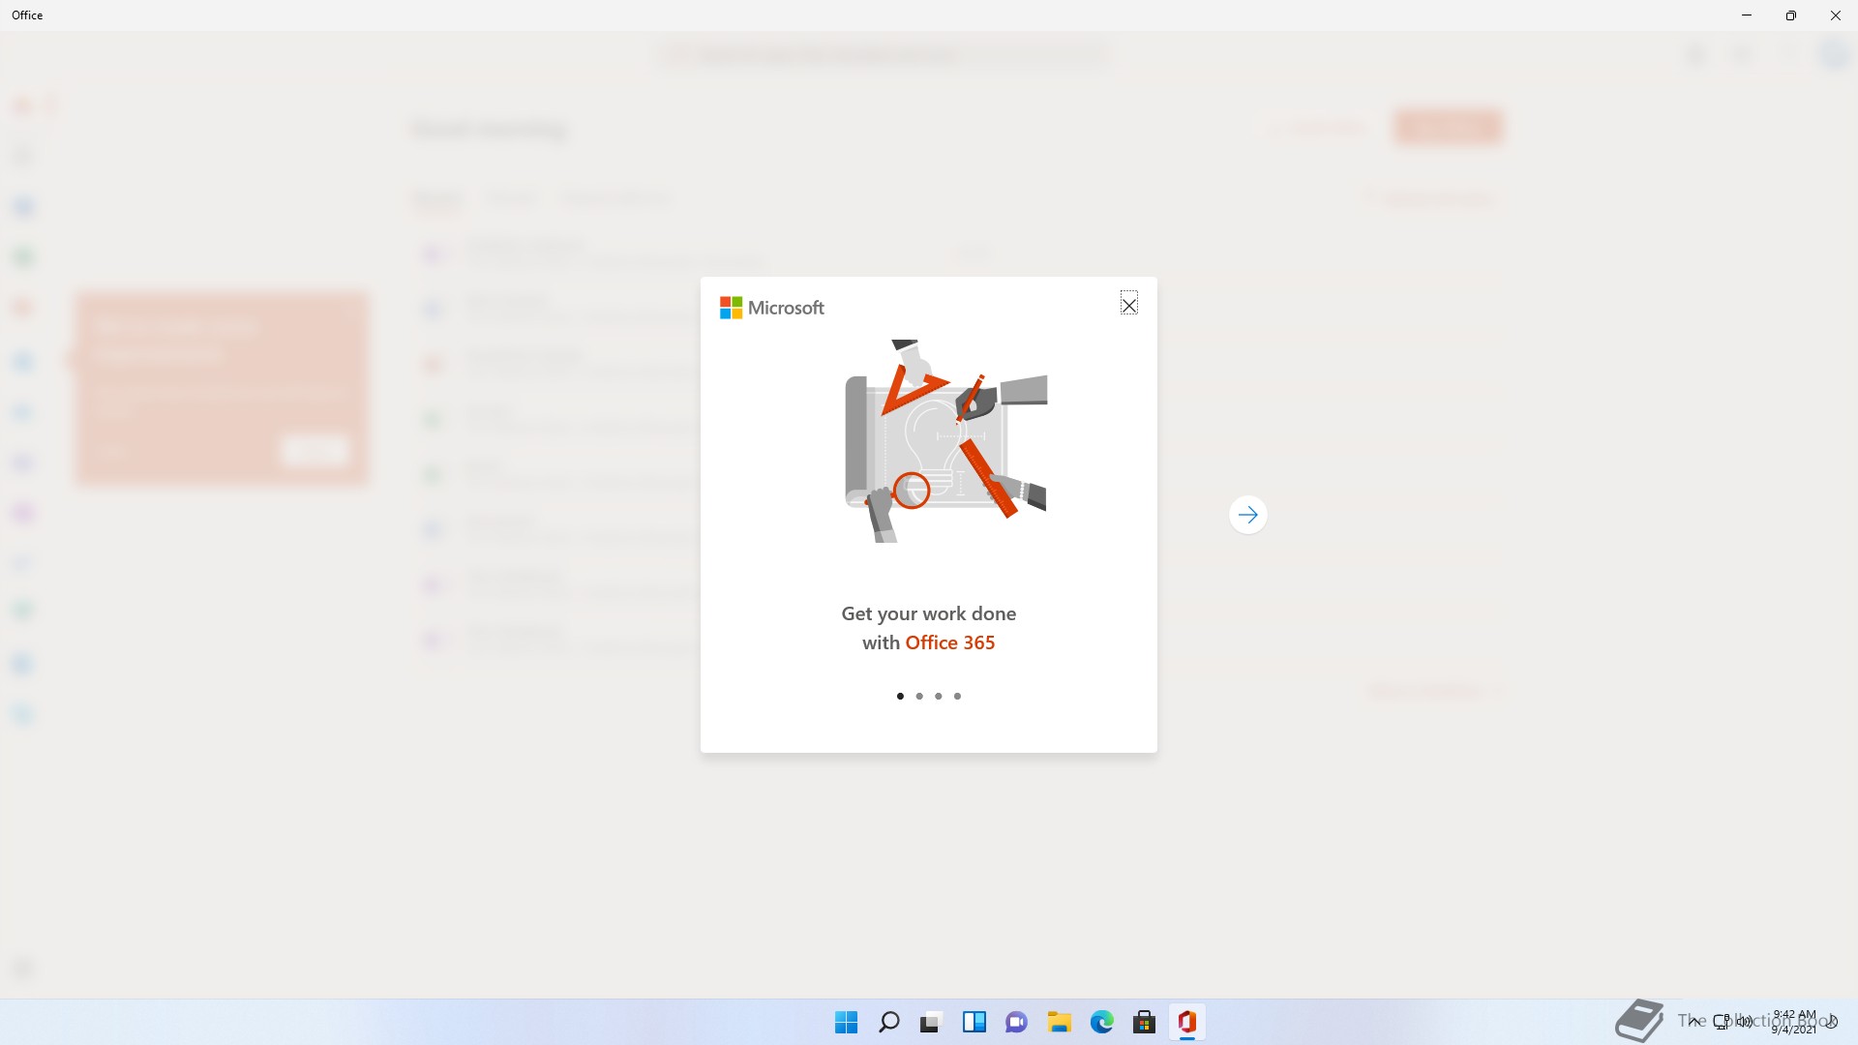Click the "Office 365" orange text
Image resolution: width=1858 pixels, height=1045 pixels.
coord(949,642)
